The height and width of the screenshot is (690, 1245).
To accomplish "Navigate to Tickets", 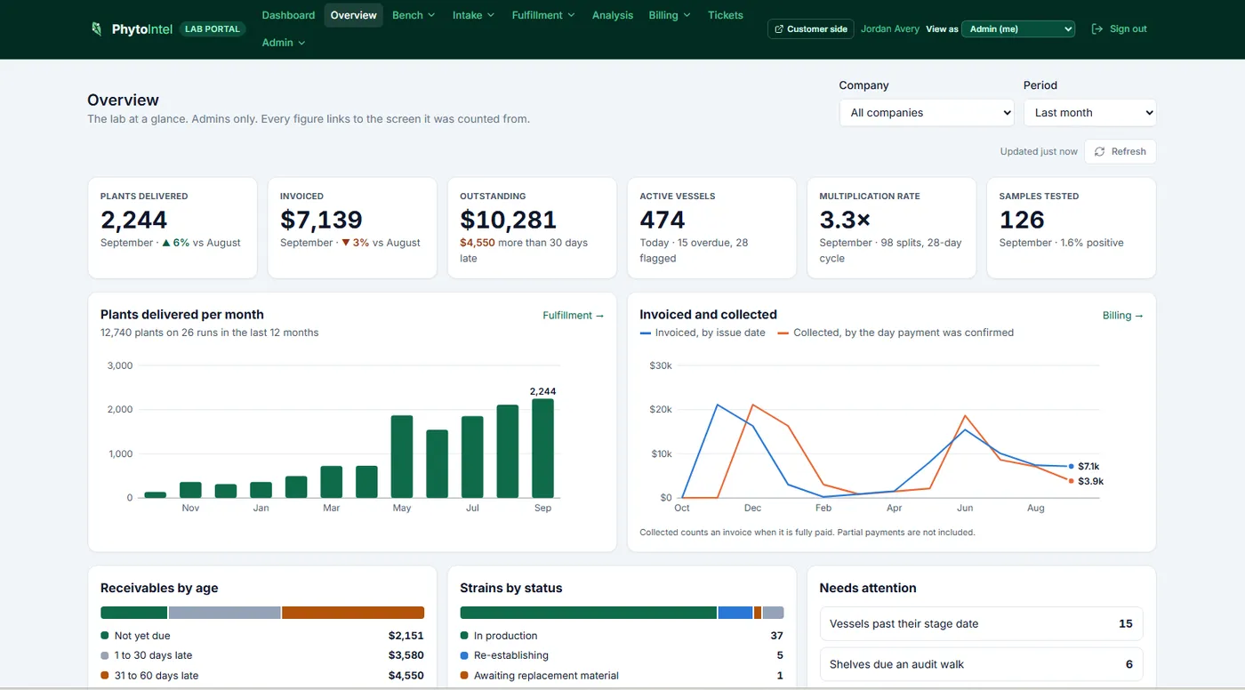I will coord(726,15).
